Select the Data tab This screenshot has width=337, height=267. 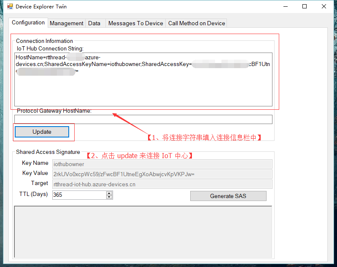[x=94, y=24]
